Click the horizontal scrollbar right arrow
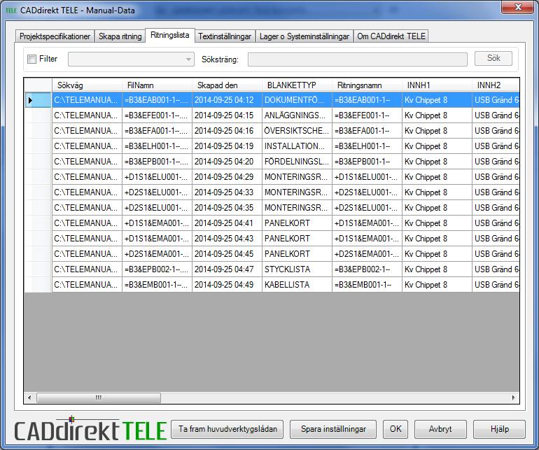This screenshot has width=539, height=450. click(514, 398)
